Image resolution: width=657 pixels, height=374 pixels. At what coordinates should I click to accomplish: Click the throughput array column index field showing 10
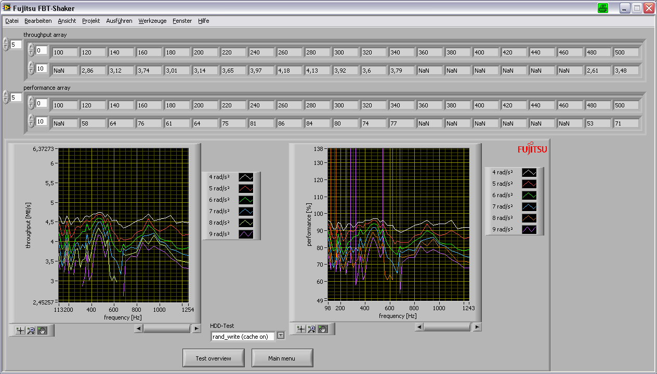[42, 68]
